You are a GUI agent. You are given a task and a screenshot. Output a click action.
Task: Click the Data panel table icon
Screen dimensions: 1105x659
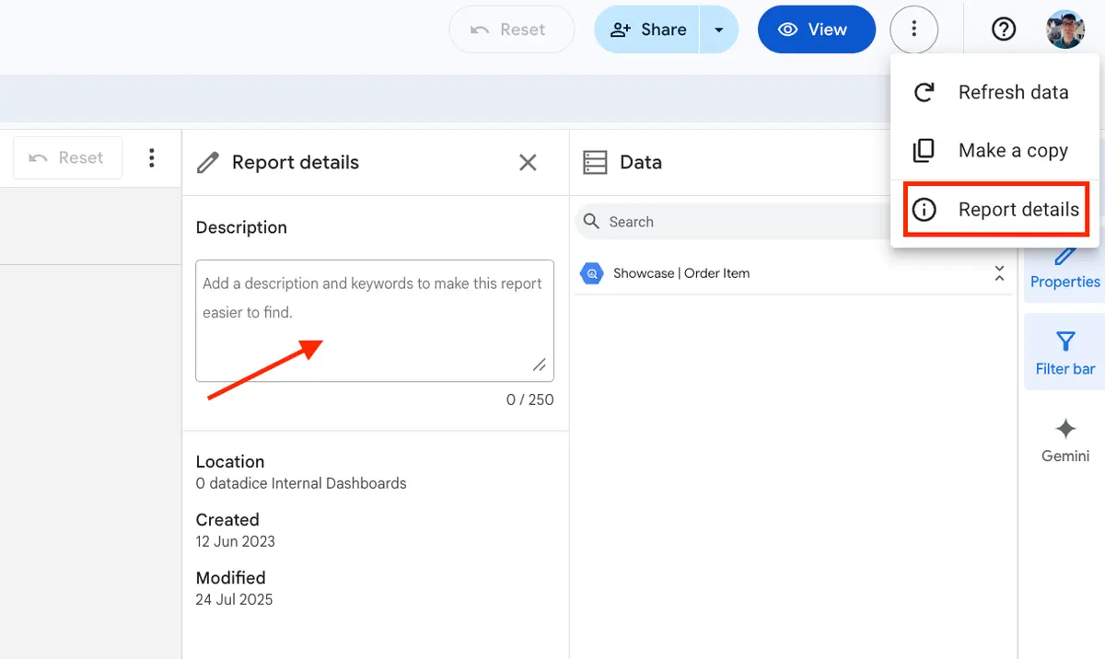point(596,163)
